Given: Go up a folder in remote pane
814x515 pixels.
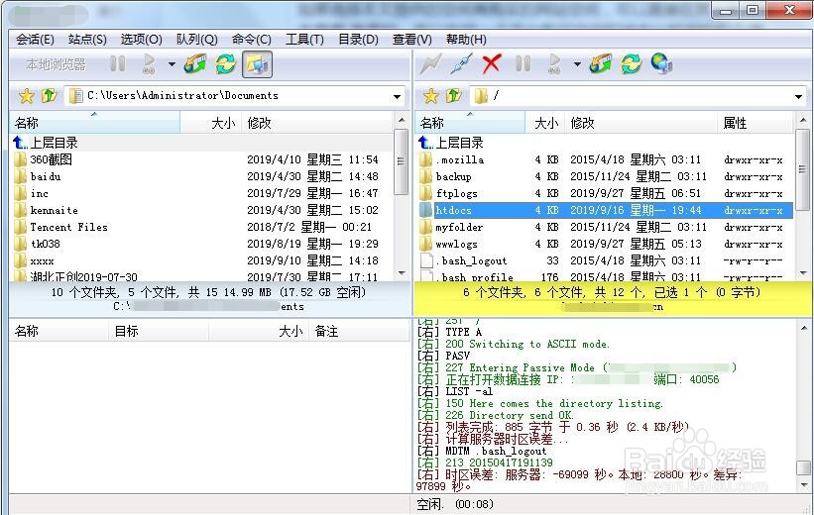Looking at the screenshot, I should 453,96.
